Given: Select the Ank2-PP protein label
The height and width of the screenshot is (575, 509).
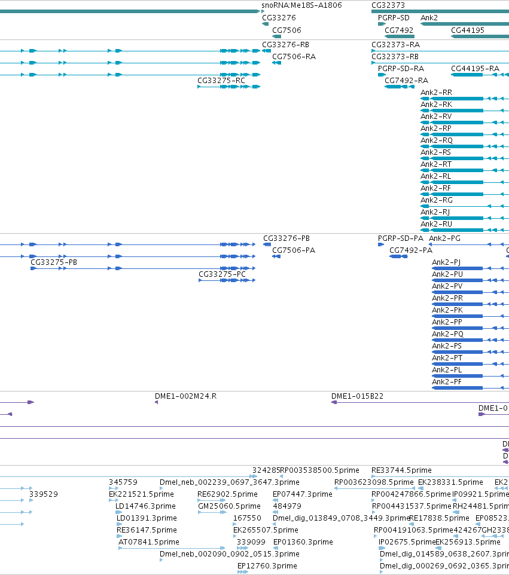Looking at the screenshot, I should click(x=447, y=322).
